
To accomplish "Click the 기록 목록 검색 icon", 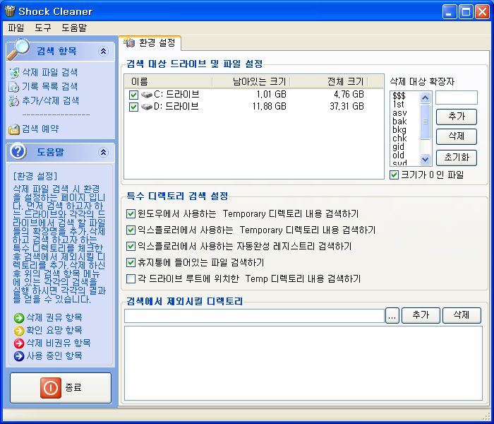I will point(14,87).
